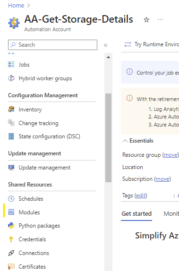Collapse the sidebar with double chevron
This screenshot has height=271, width=179.
(105, 45)
